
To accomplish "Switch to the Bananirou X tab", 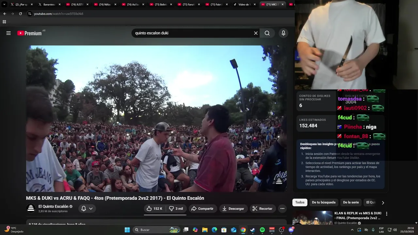I will click(49, 5).
